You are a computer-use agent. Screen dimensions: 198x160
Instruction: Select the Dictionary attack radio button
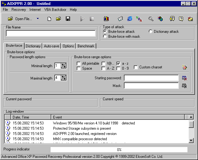point(151,32)
